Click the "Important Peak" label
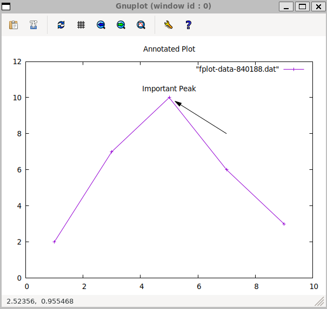This screenshot has width=327, height=309. point(169,88)
